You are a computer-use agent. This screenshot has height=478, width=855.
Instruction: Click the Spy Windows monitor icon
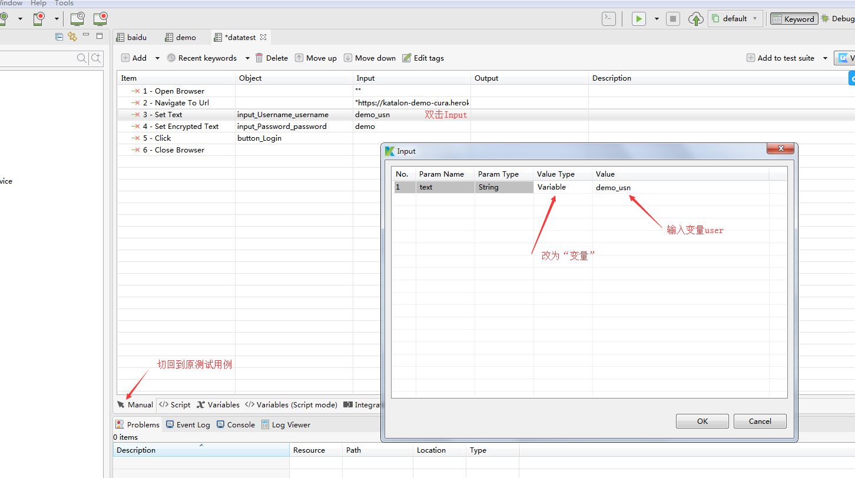77,19
